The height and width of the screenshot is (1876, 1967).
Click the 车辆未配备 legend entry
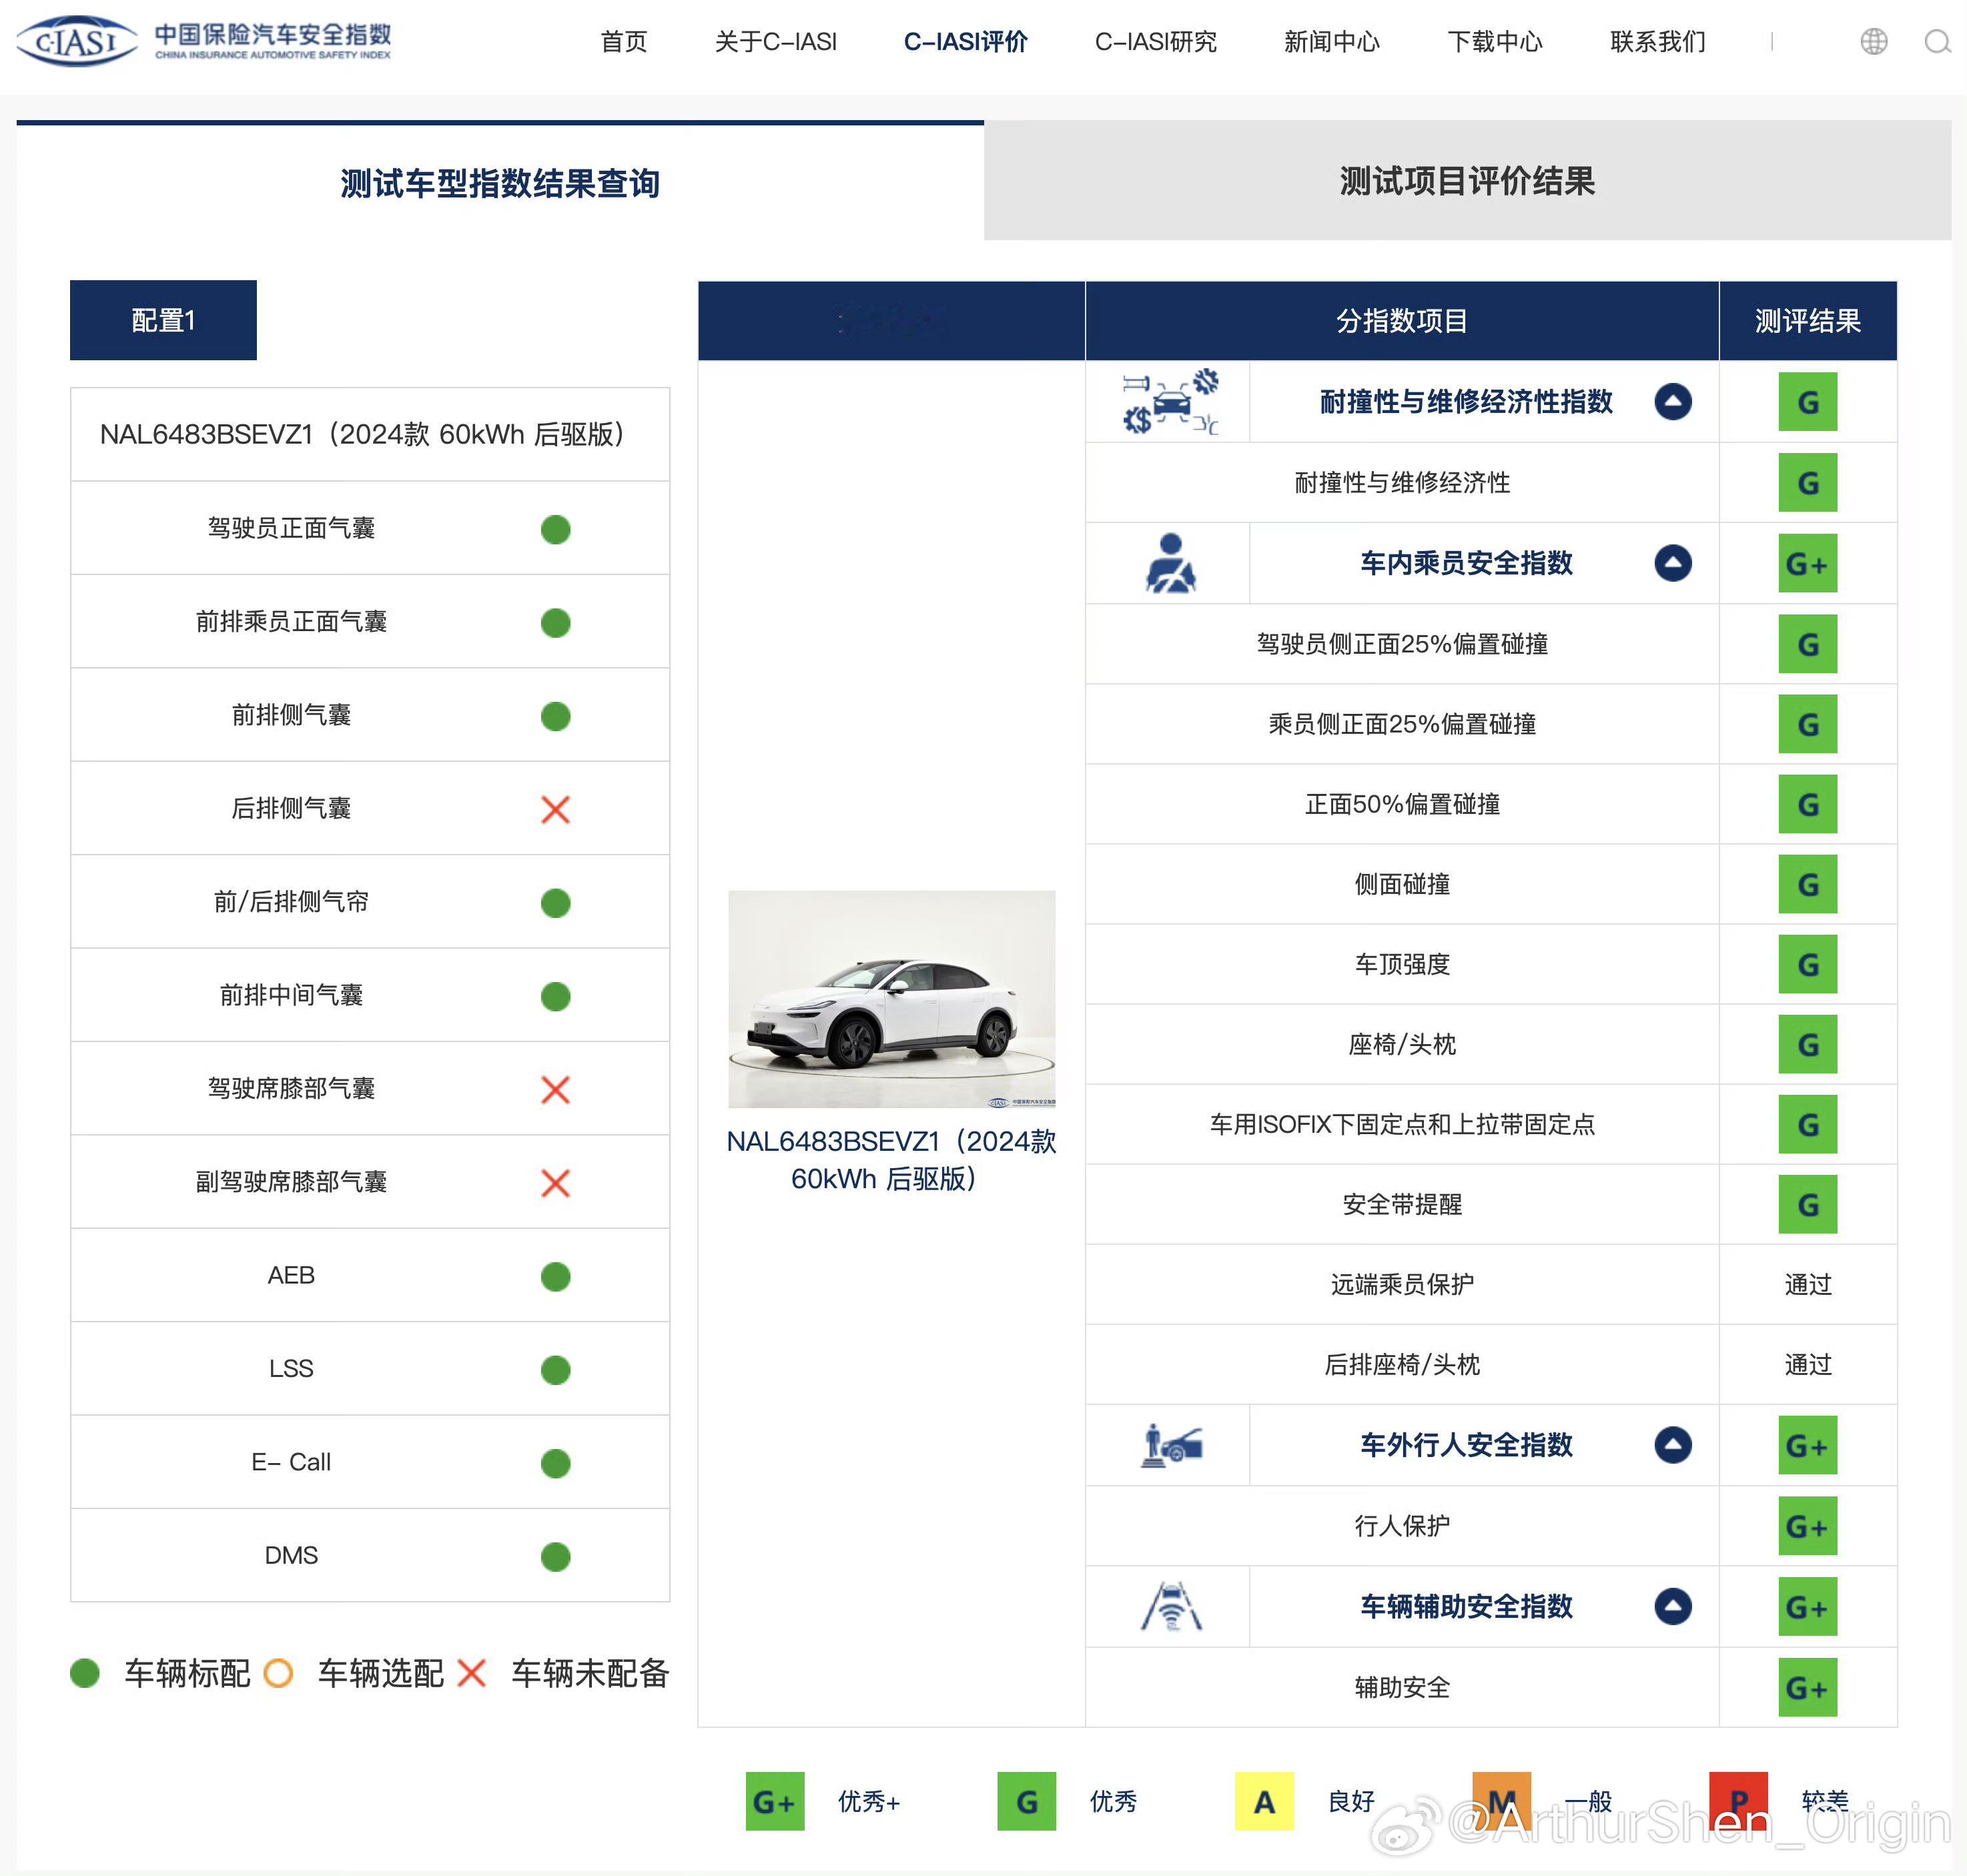[x=563, y=1673]
